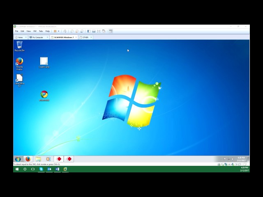Pause the virtual machine with the orange button

point(55,31)
